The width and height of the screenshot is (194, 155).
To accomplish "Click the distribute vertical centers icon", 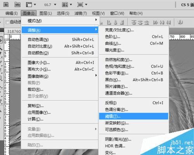I will [x=140, y=23].
